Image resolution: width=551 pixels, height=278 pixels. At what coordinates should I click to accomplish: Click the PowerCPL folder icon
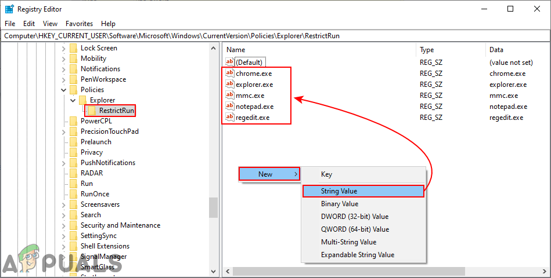pyautogui.click(x=73, y=121)
